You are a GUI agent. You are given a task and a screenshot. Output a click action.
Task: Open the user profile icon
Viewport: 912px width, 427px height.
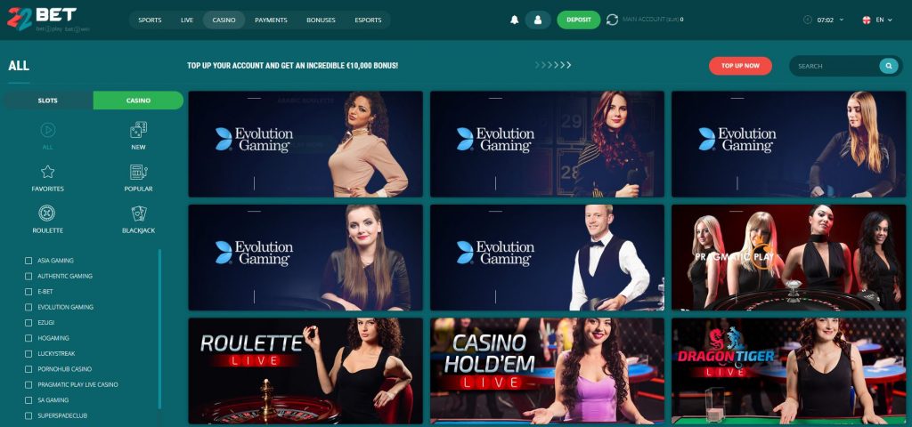[x=538, y=20]
